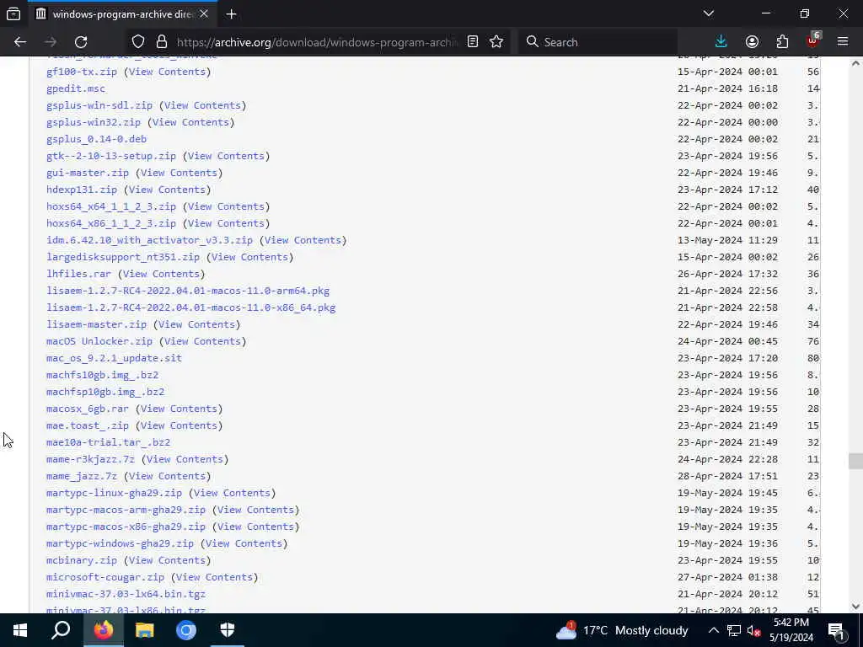This screenshot has width=863, height=647.
Task: Click the vertical scrollbar thumb
Action: click(x=855, y=461)
